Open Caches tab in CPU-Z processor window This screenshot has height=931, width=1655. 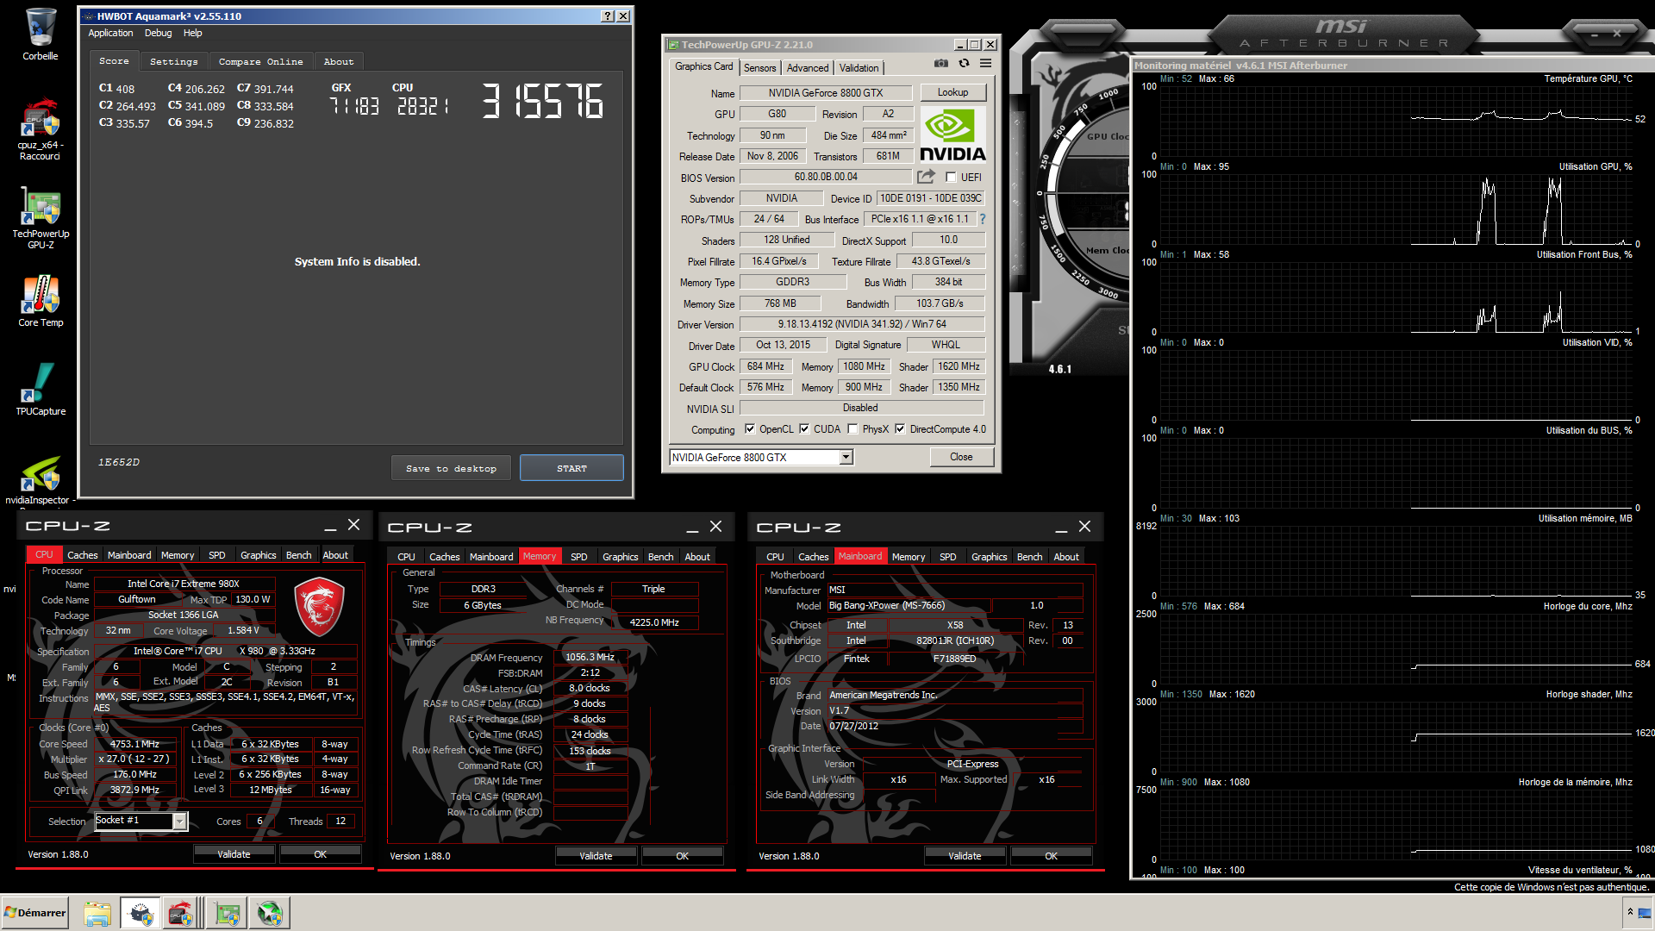[x=82, y=555]
